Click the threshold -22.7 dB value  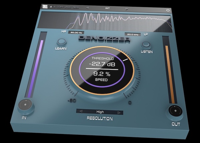pyautogui.click(x=102, y=64)
